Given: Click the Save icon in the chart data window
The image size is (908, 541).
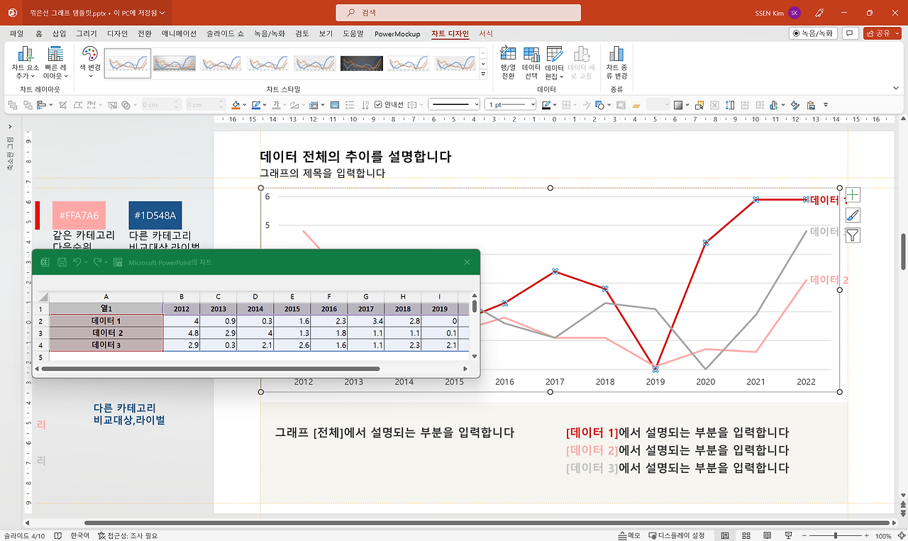Looking at the screenshot, I should (62, 262).
